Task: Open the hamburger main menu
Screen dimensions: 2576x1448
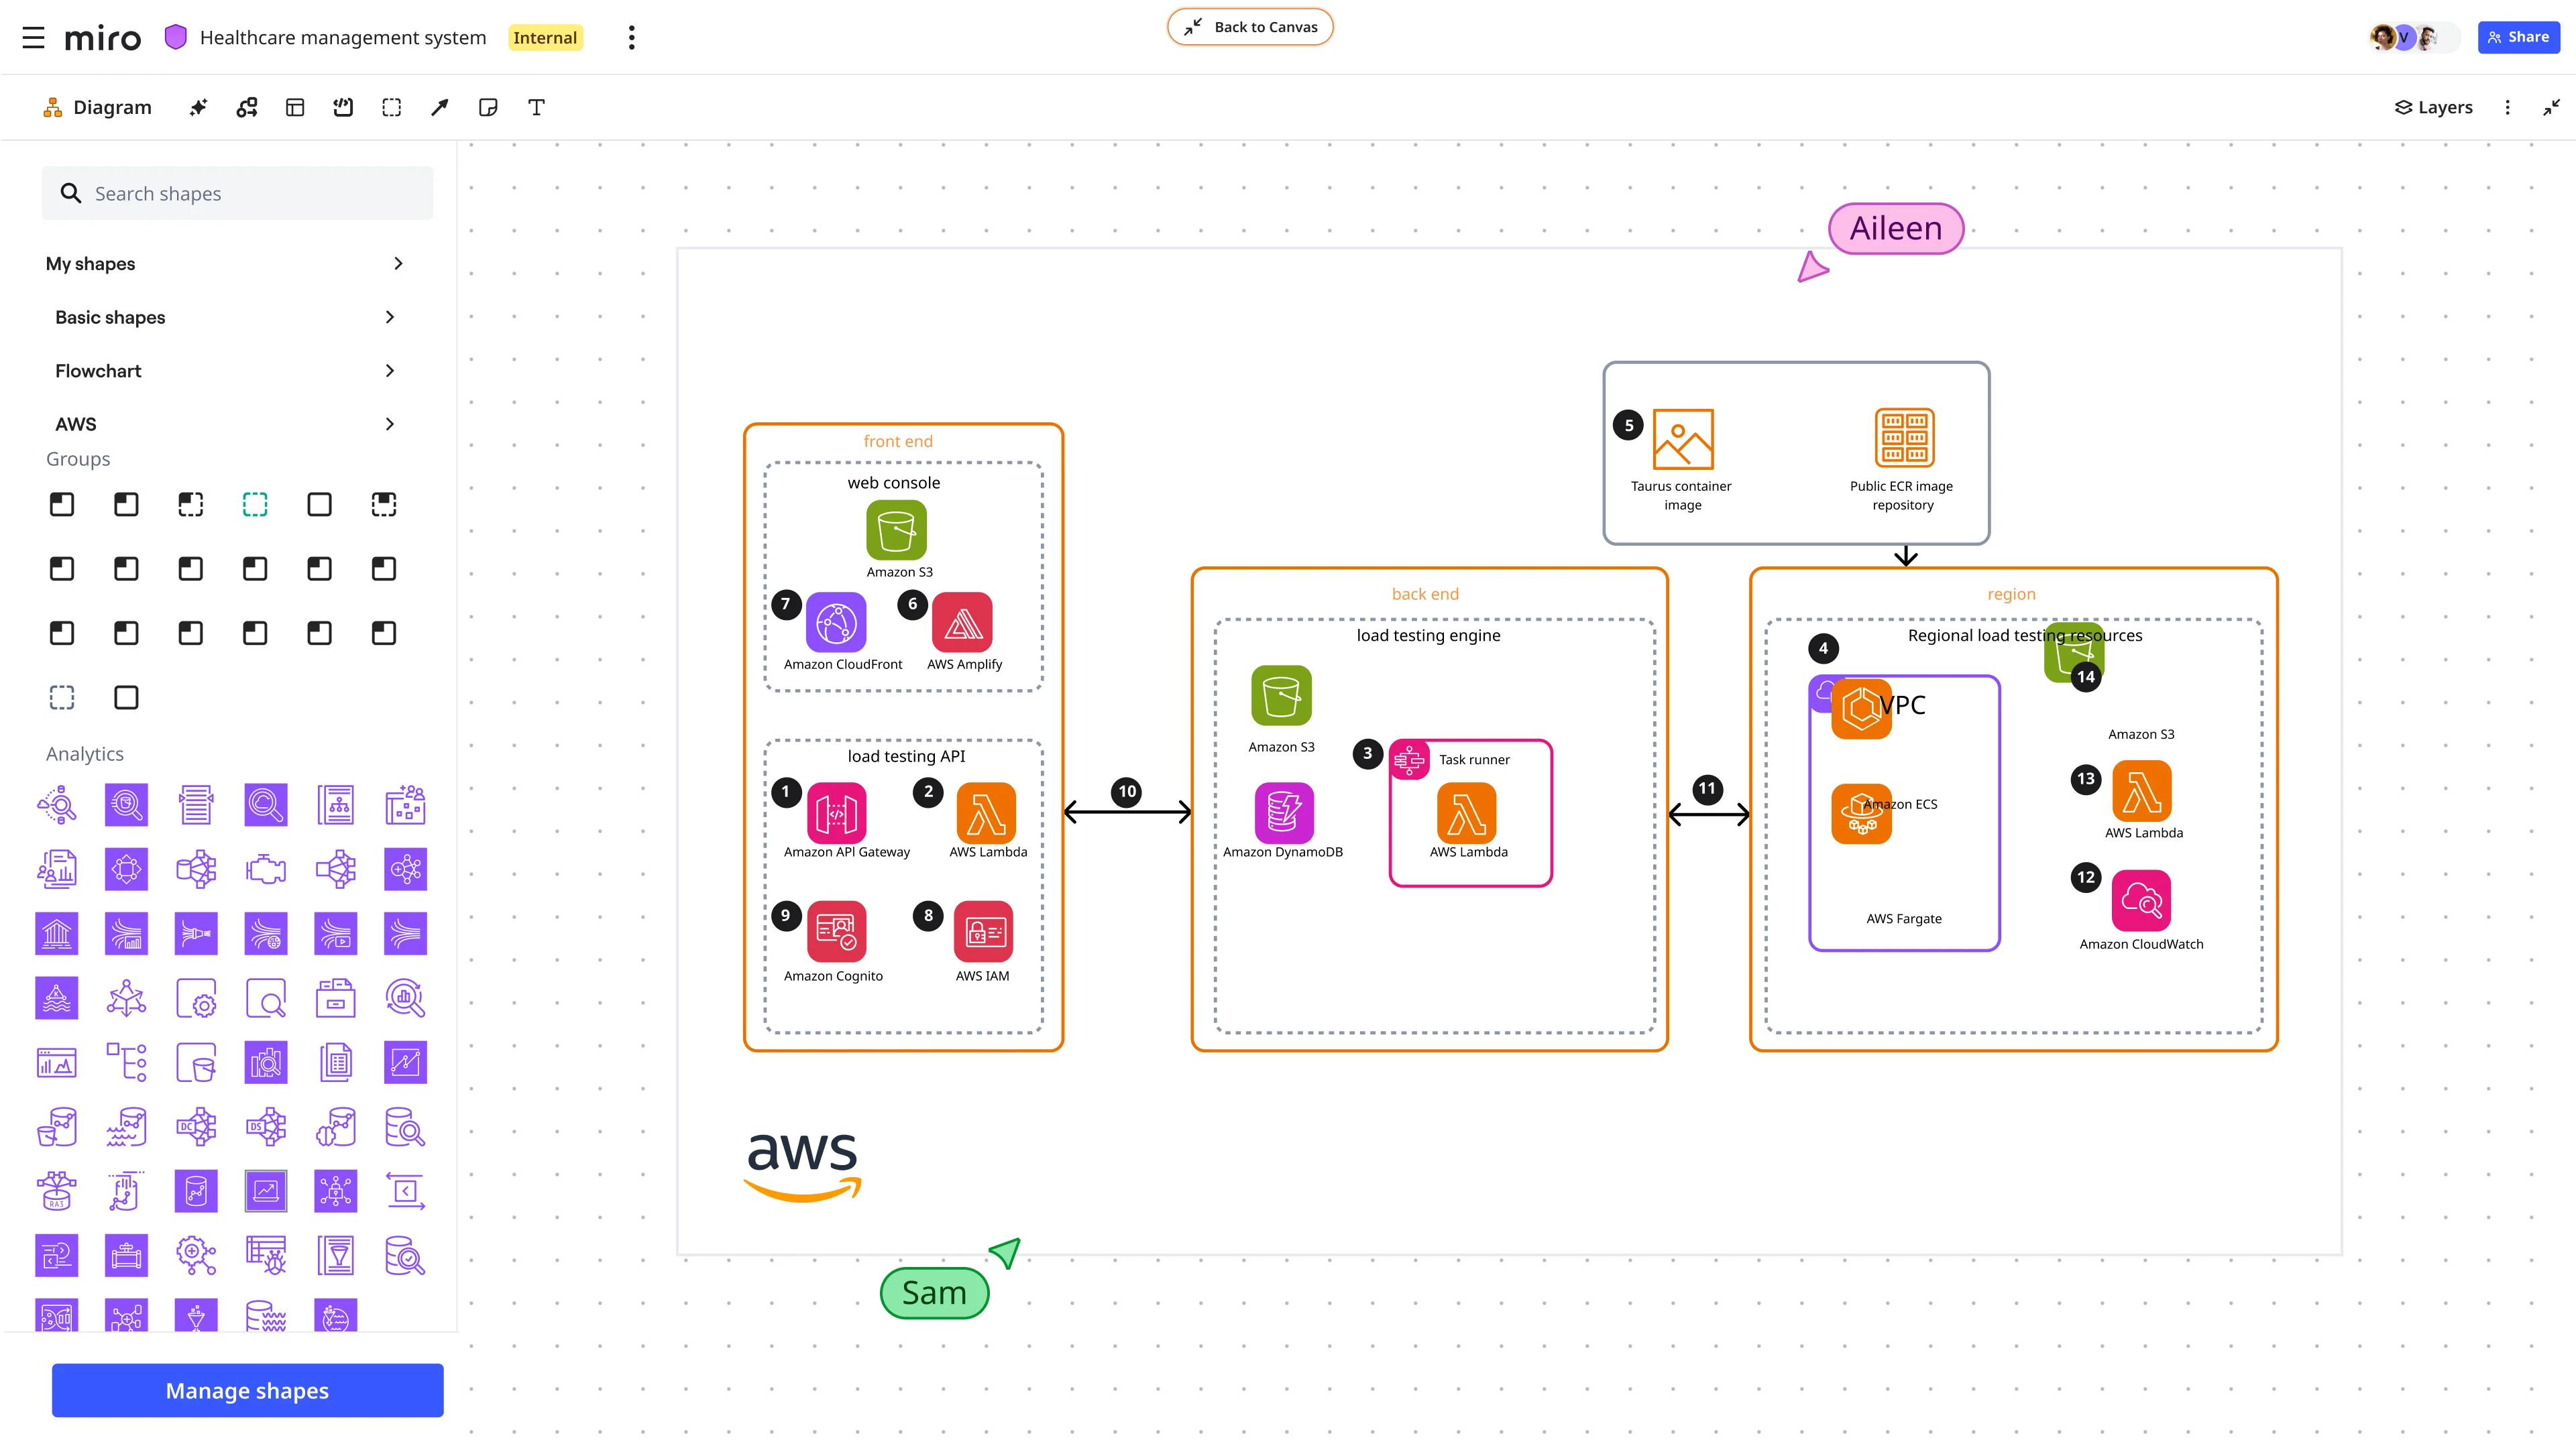Action: click(x=33, y=38)
